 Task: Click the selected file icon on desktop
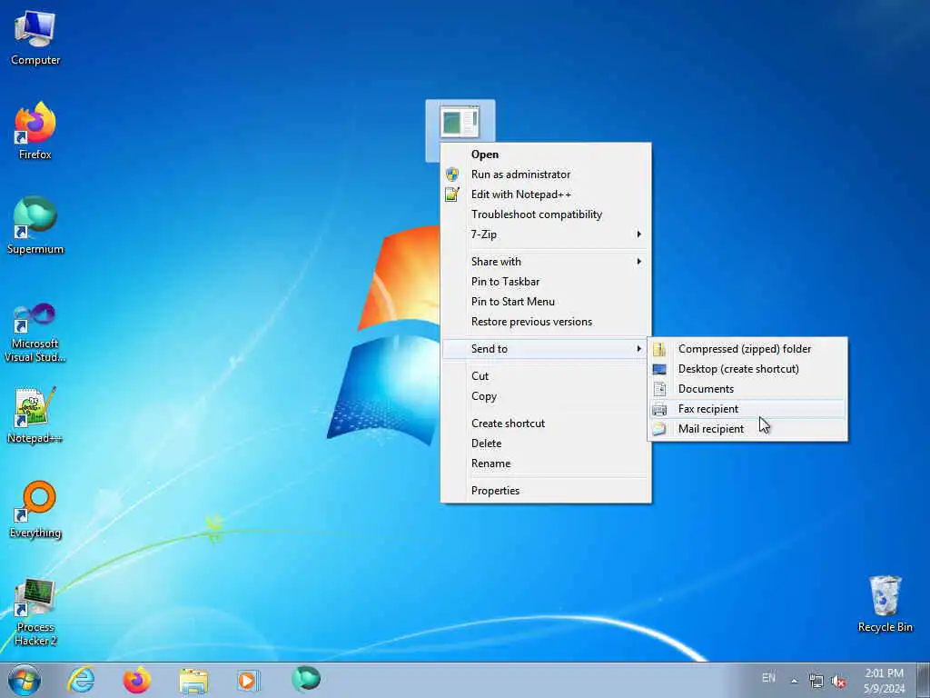point(460,122)
